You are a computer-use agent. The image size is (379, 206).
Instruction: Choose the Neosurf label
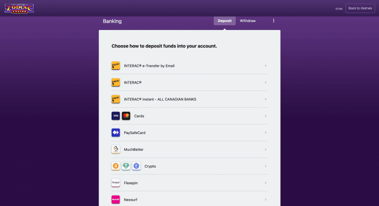click(131, 200)
